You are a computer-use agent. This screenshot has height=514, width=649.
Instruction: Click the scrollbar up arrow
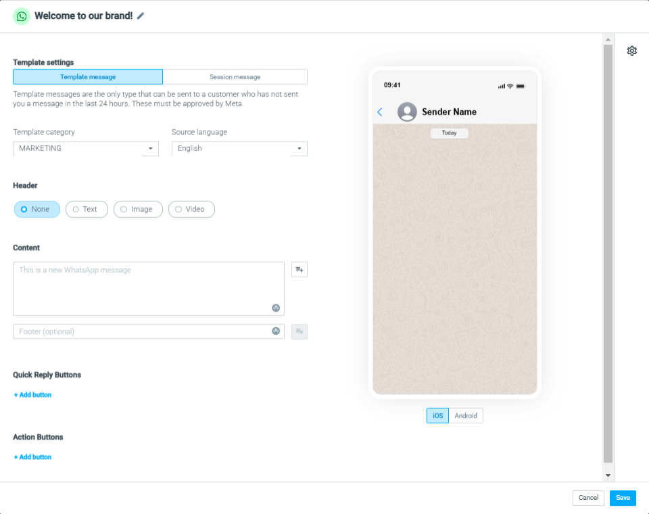[608, 39]
